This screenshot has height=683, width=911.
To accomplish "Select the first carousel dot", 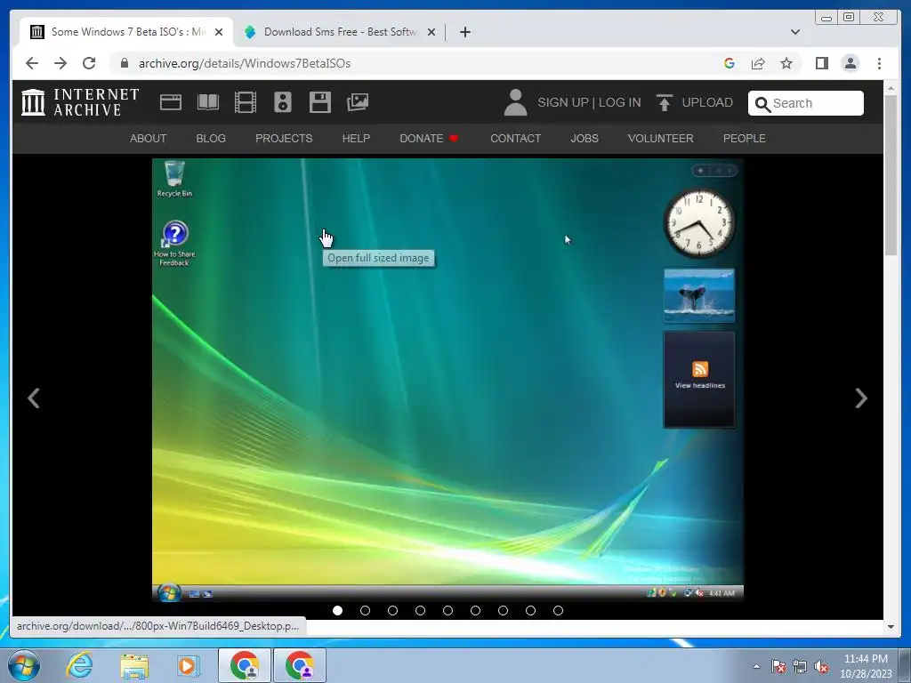I will coord(337,610).
